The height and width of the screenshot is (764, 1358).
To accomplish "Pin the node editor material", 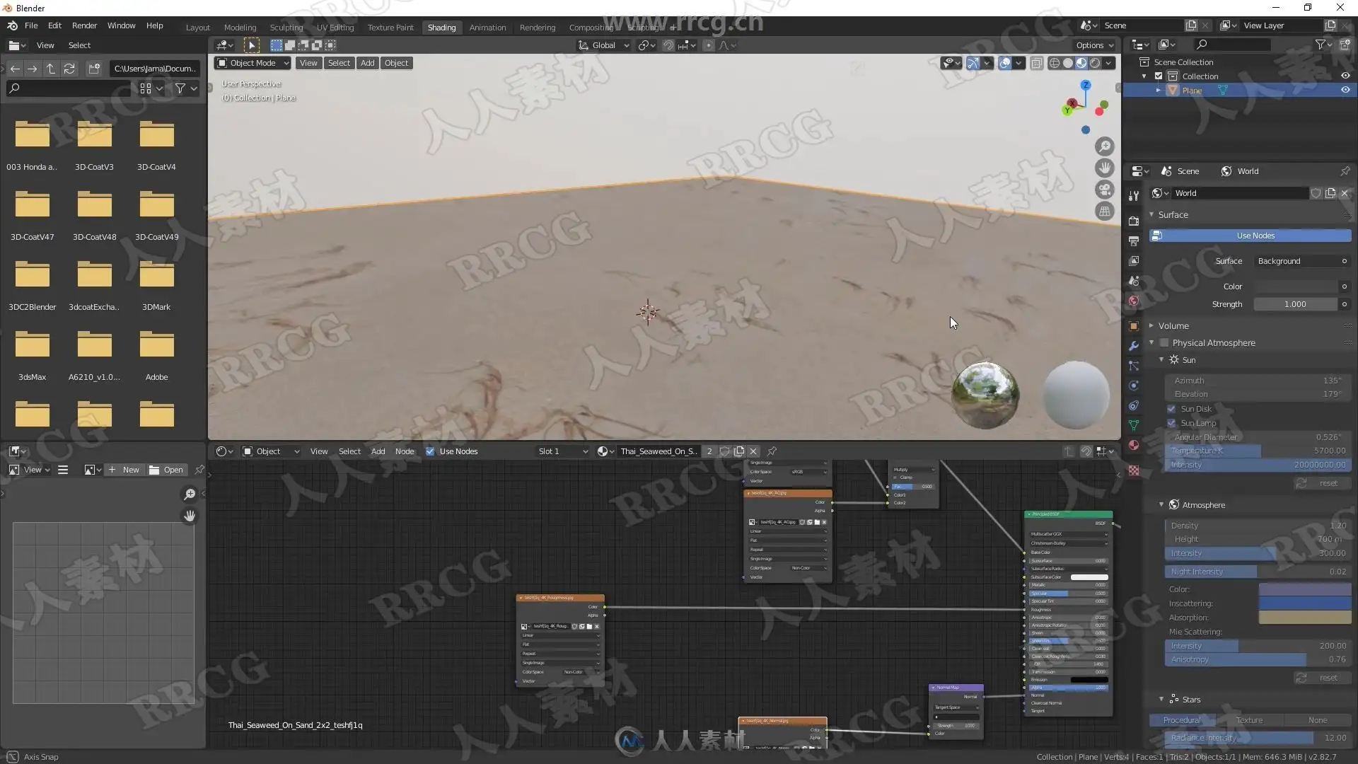I will pos(772,451).
